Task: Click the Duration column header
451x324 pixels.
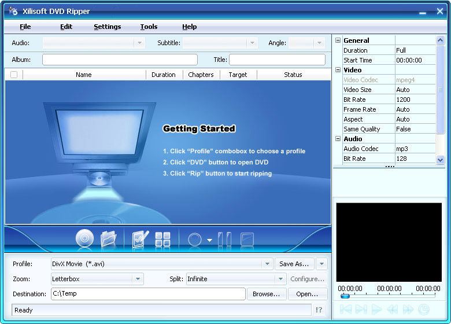Action: 164,75
